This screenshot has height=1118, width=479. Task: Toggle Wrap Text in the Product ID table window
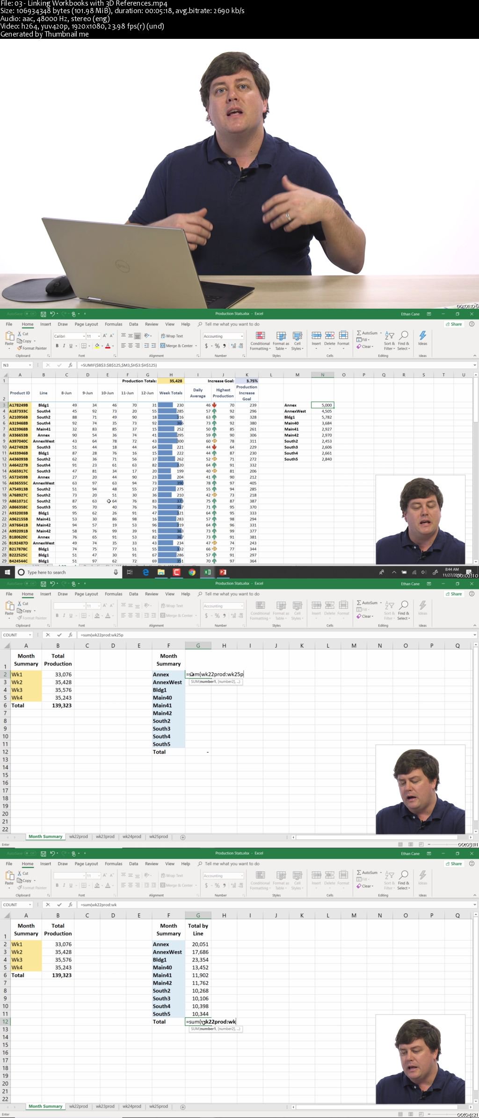[x=172, y=336]
